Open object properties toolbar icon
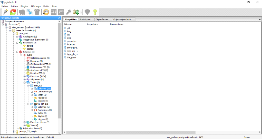 [22, 12]
